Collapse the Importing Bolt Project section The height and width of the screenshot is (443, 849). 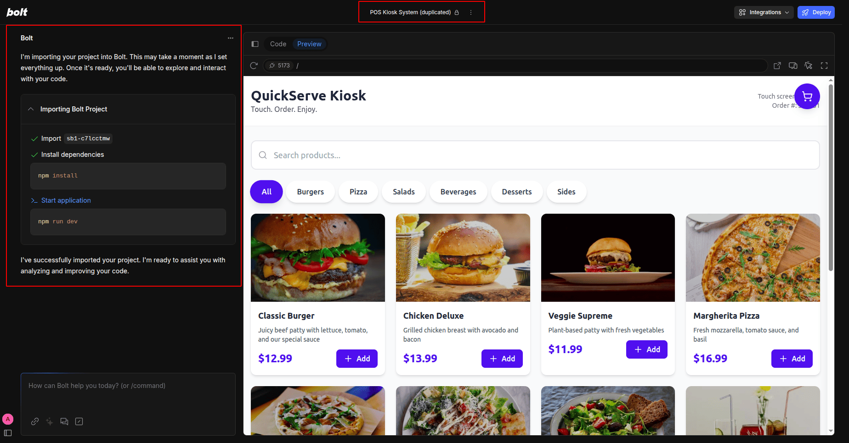(x=31, y=109)
